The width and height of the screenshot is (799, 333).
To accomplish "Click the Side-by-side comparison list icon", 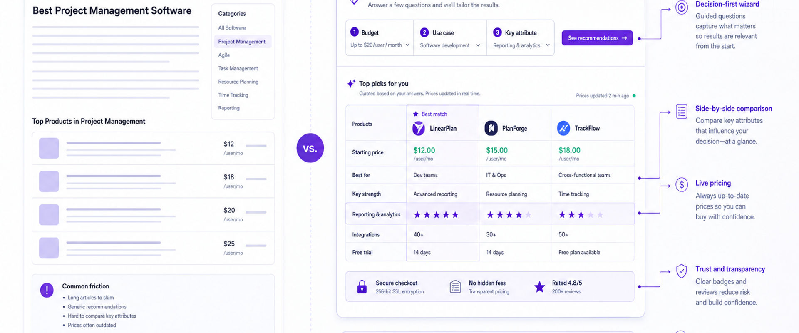I will (682, 112).
